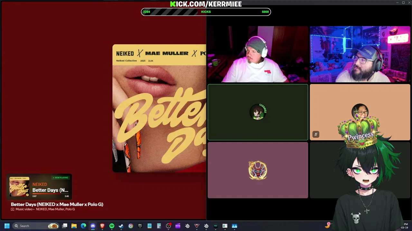Select the white-headphones webcam tile

pyautogui.click(x=258, y=54)
